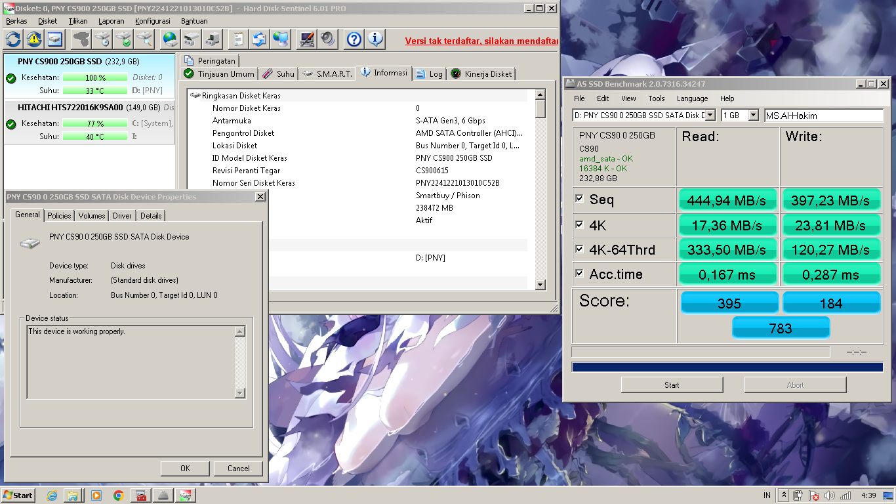Image resolution: width=896 pixels, height=504 pixels.
Task: Click the monitor with screwdriver configuration icon
Action: click(x=306, y=39)
